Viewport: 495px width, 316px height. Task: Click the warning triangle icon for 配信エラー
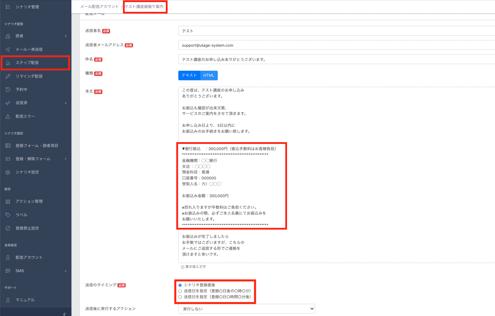(8, 116)
